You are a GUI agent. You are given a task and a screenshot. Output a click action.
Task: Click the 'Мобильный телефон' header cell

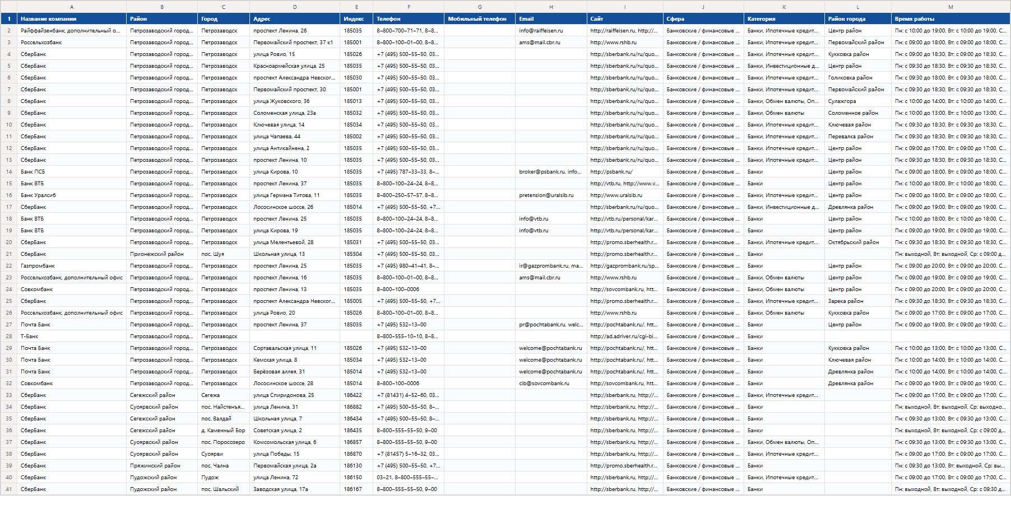(480, 18)
